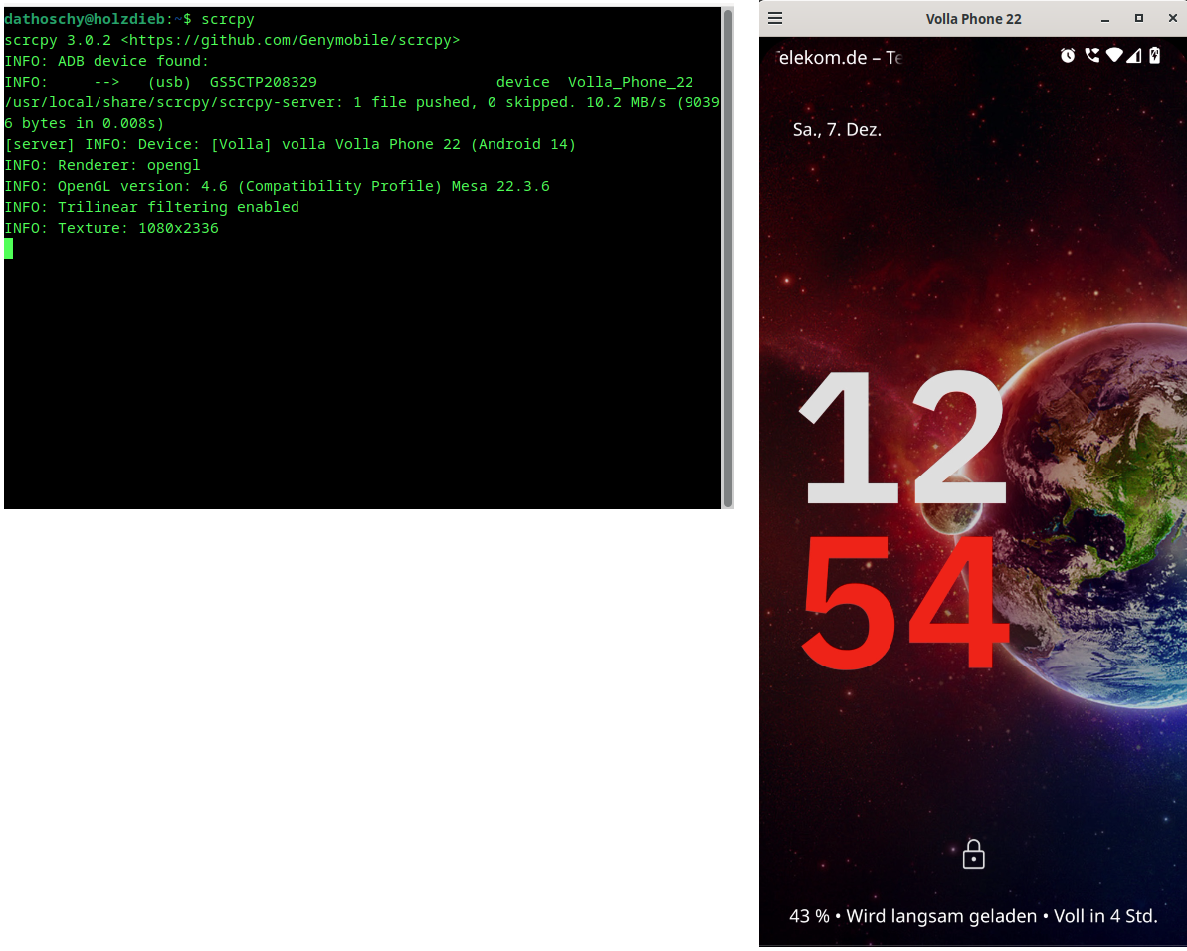Click the green terminal cursor block
Viewport: 1187px width, 951px height.
pos(8,248)
